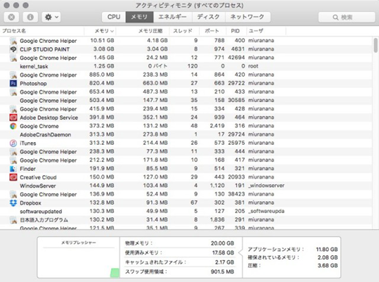This screenshot has width=379, height=282.
Task: Click icon of Chrome Helper using 653.4 MB
Action: tap(13, 92)
